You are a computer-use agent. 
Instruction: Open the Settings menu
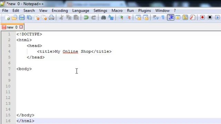[x=100, y=11]
